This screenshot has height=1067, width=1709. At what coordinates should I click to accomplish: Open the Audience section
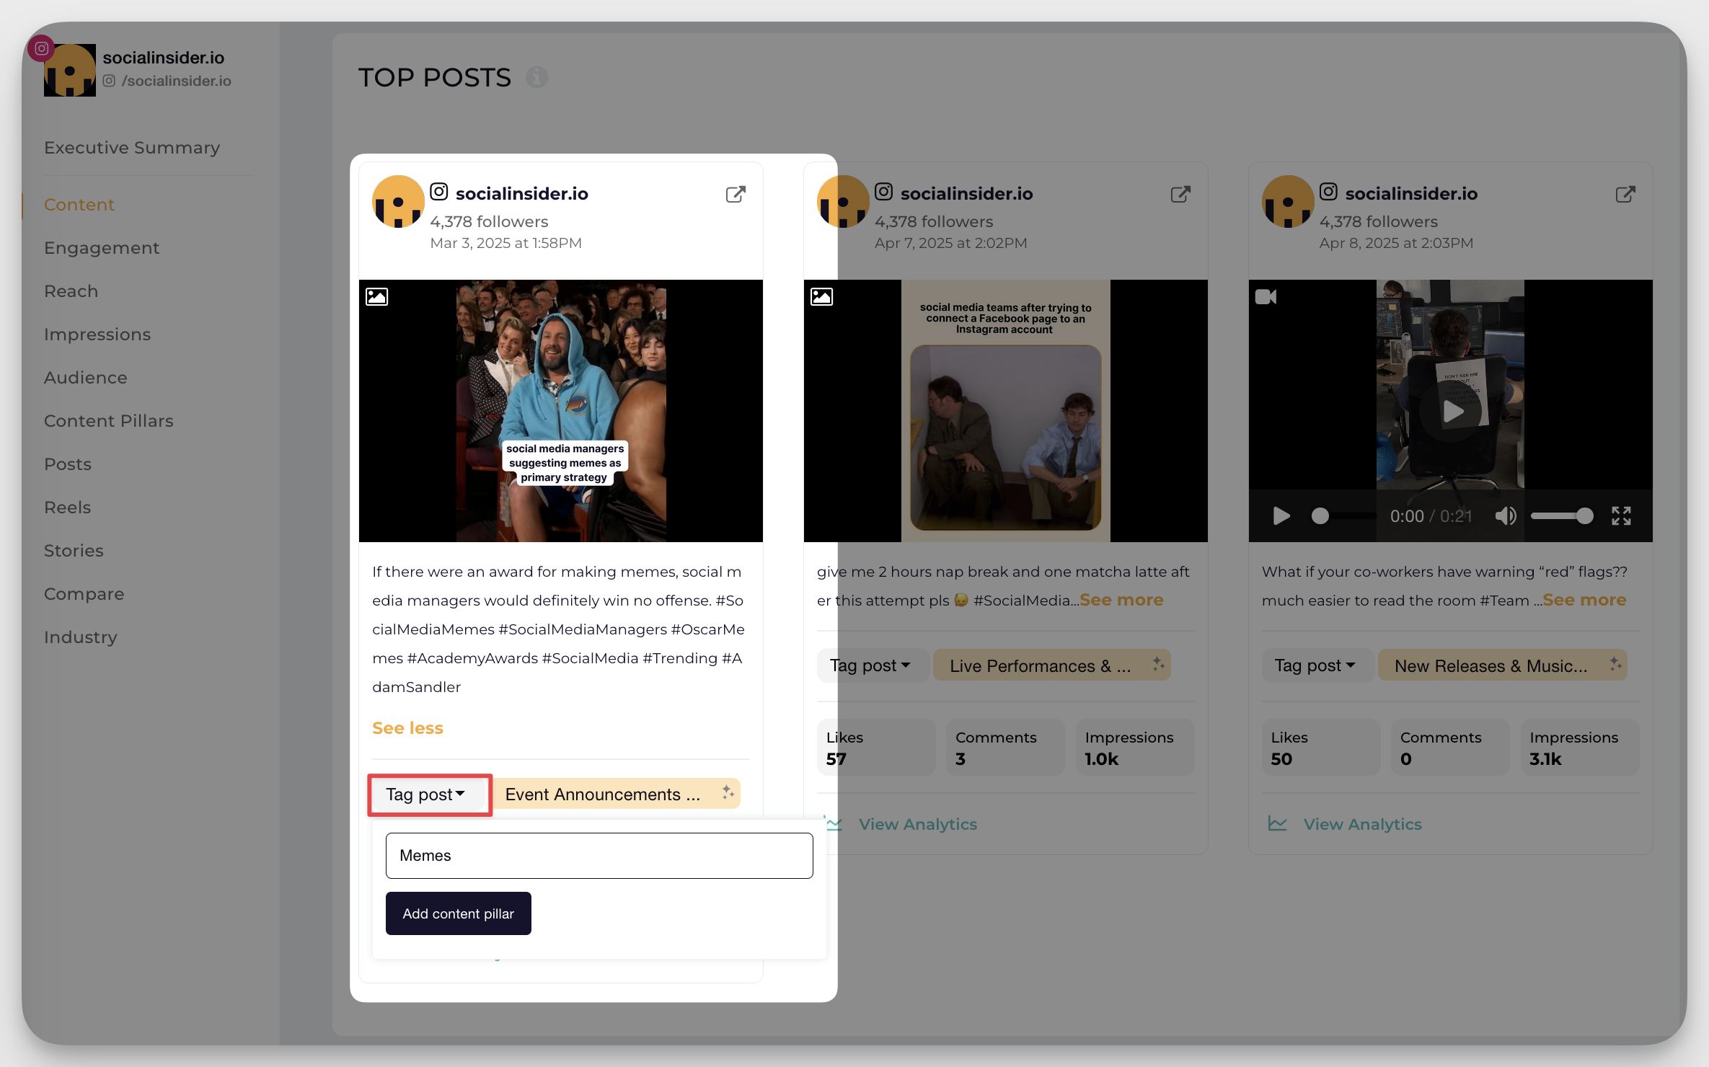tap(86, 378)
